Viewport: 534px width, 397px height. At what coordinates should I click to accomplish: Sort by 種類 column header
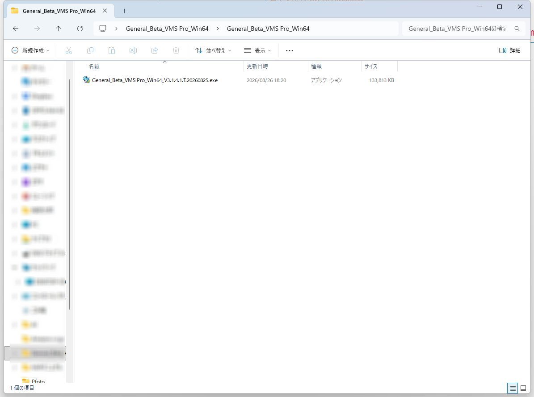point(316,66)
